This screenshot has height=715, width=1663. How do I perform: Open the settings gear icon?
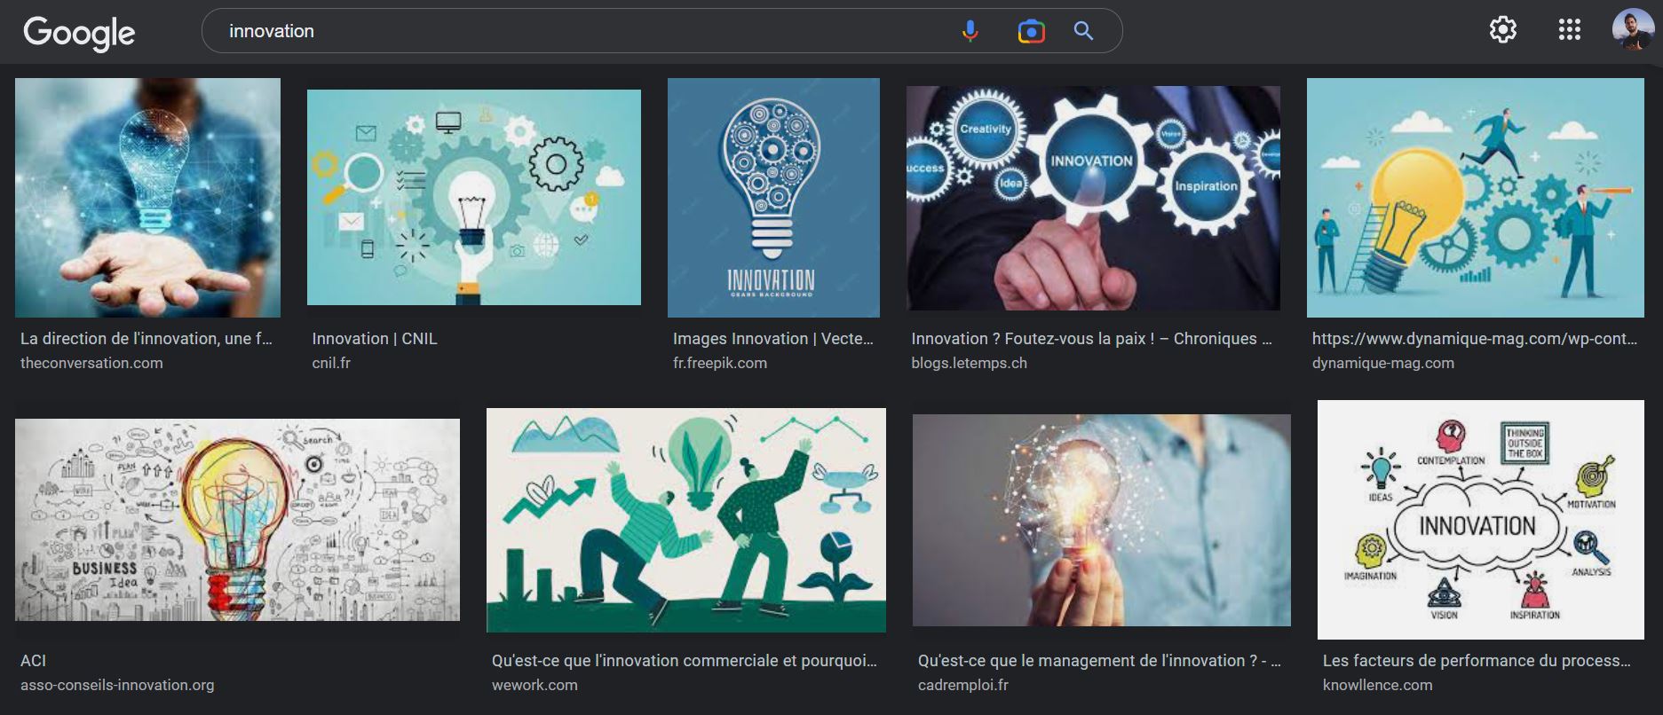click(x=1502, y=30)
